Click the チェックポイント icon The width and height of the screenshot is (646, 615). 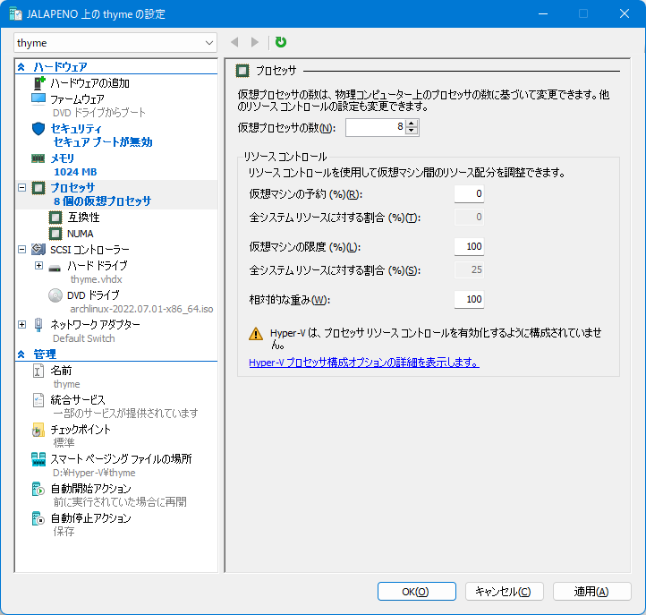(x=38, y=430)
